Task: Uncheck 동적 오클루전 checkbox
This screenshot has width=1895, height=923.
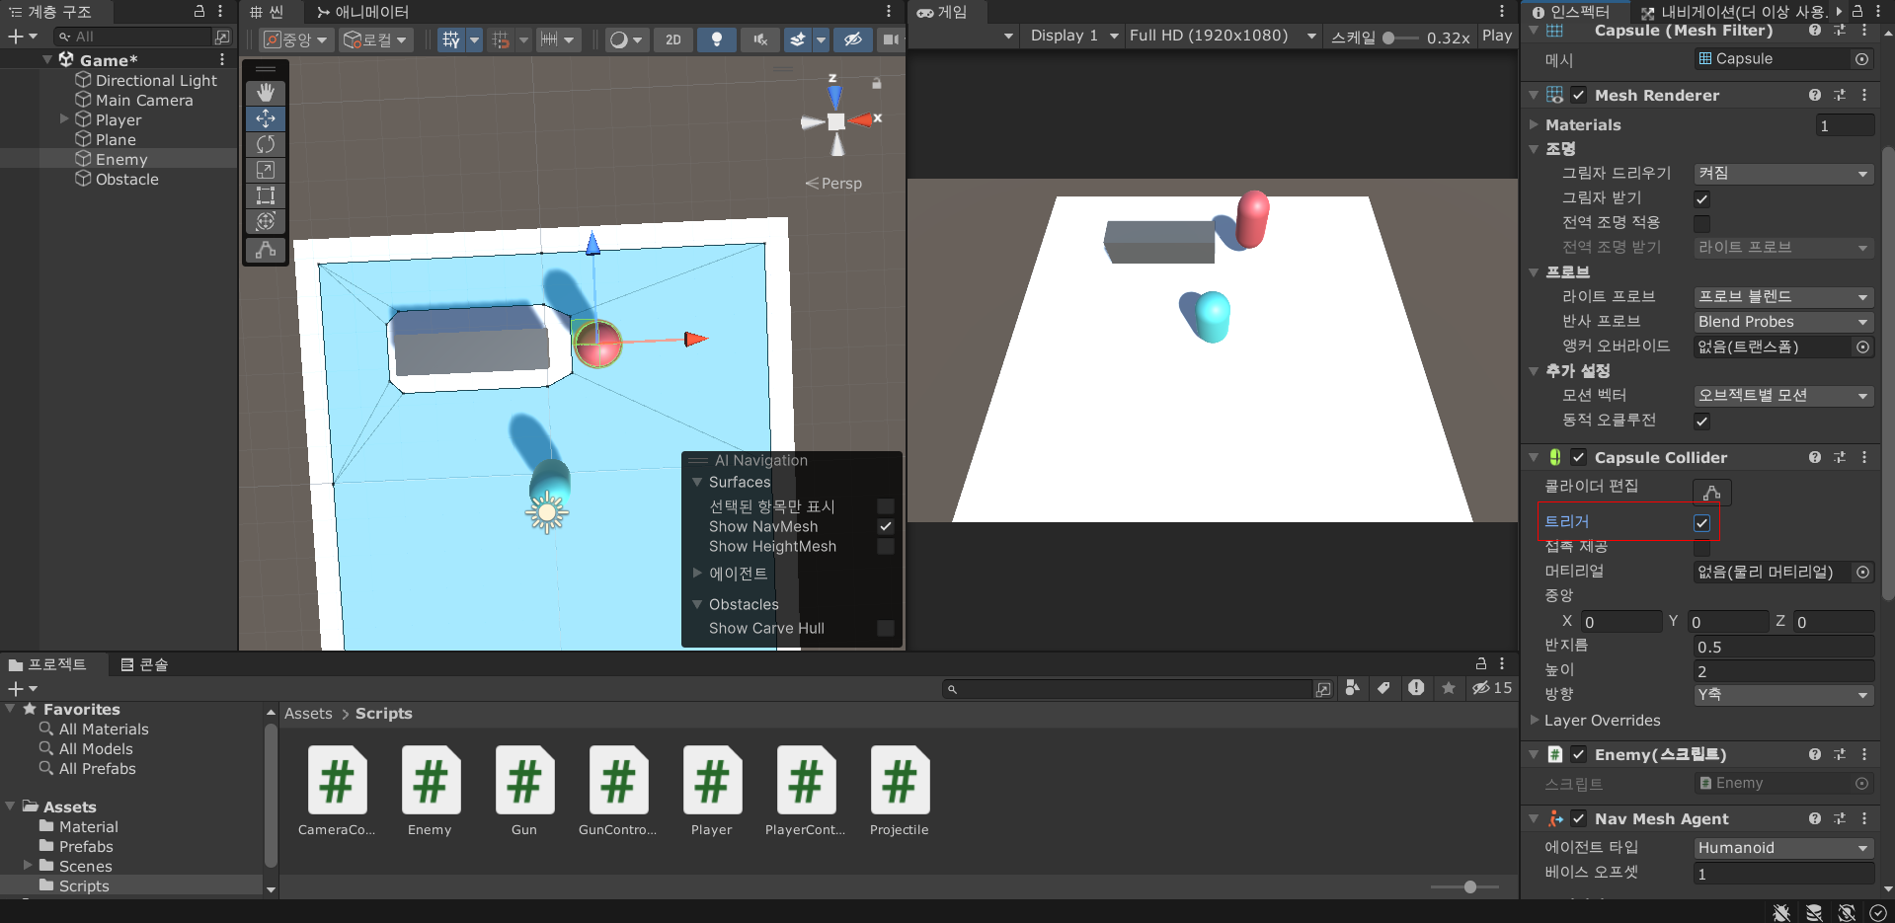Action: (x=1702, y=421)
